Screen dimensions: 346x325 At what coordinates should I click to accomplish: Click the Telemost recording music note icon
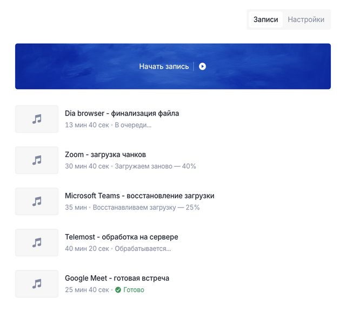(x=37, y=243)
